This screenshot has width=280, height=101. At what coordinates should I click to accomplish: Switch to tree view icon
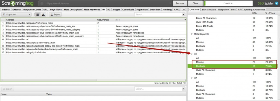pos(43,15)
